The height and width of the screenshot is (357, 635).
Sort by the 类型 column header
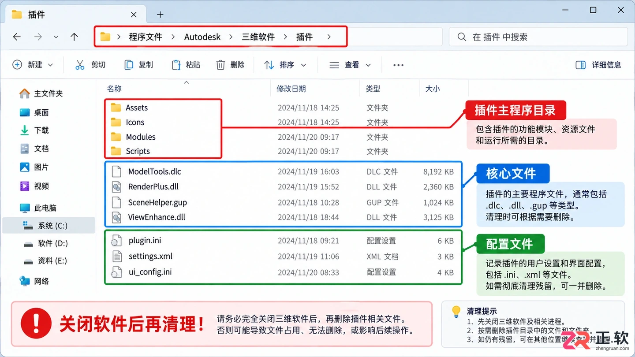pyautogui.click(x=373, y=89)
